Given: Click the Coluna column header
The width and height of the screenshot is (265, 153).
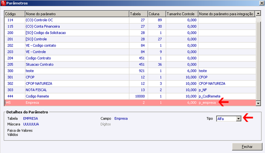Looking at the screenshot, I should [157, 14].
